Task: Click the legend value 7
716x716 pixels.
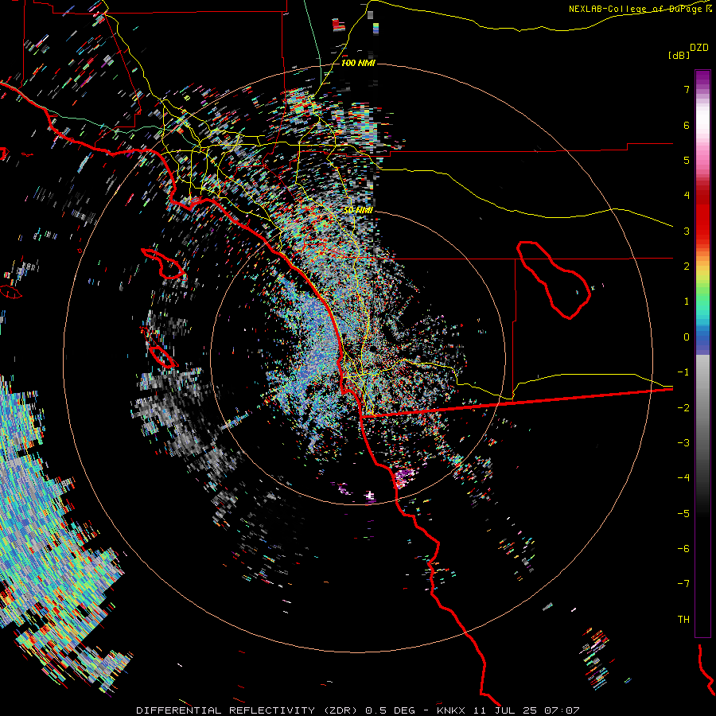Action: point(687,89)
